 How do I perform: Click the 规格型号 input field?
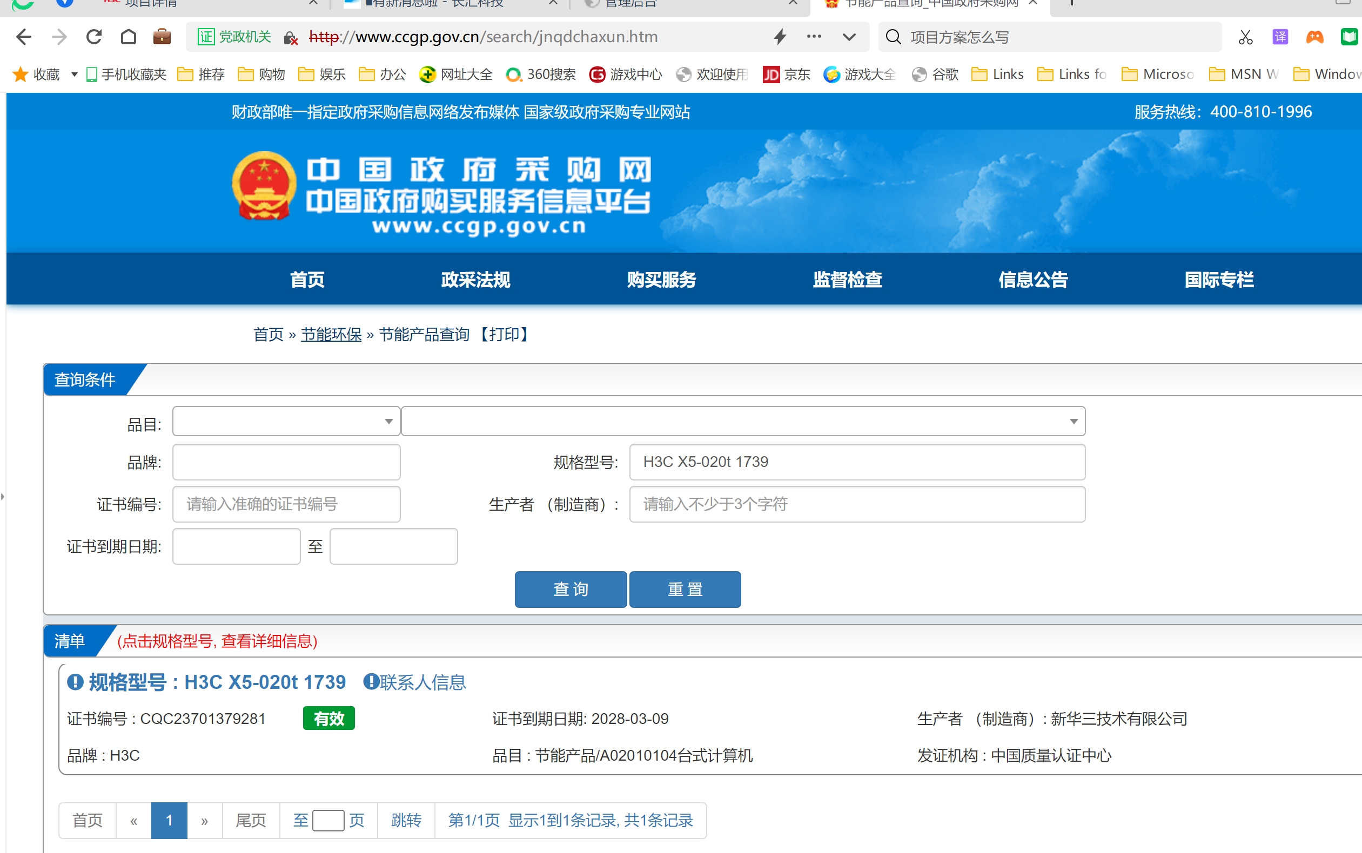[x=857, y=462]
